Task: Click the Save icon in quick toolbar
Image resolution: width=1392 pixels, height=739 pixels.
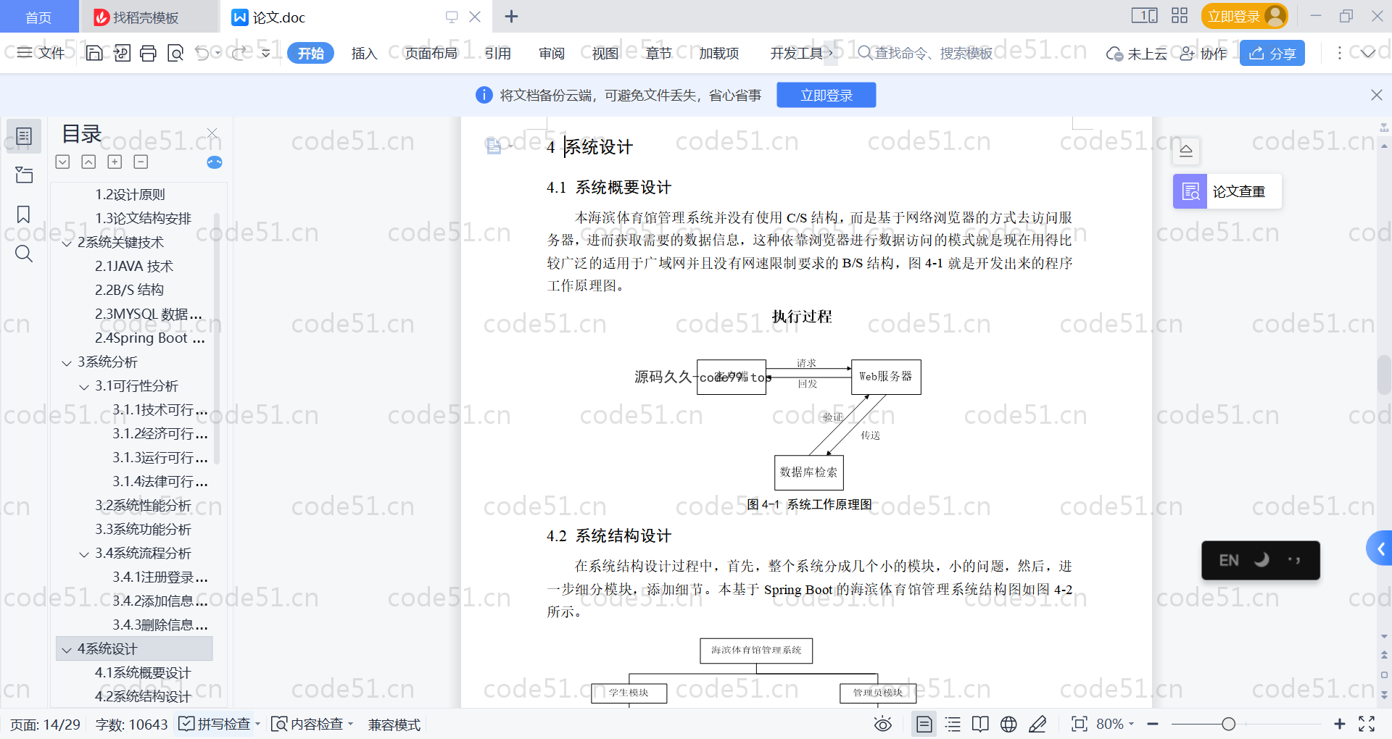Action: coord(94,53)
